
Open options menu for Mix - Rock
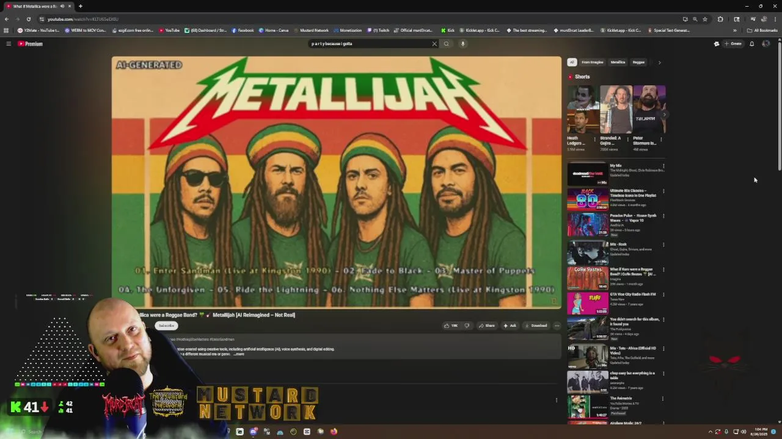[663, 245]
